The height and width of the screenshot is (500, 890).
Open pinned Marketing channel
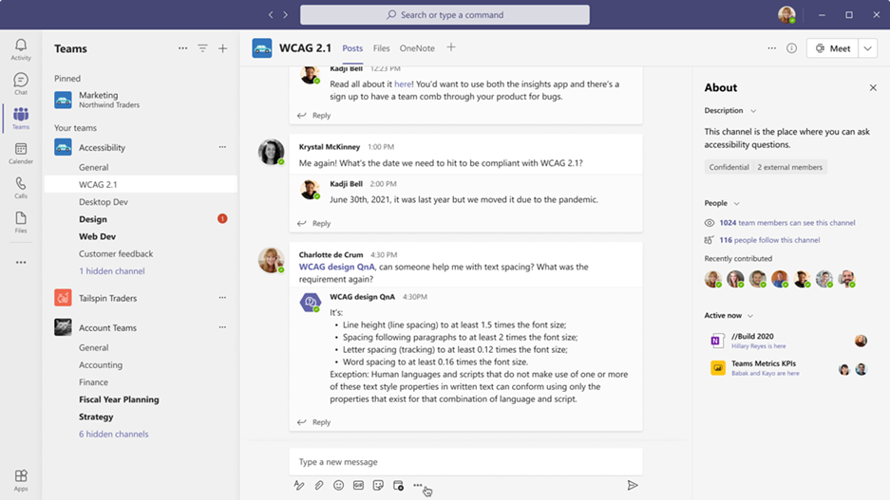tap(141, 100)
